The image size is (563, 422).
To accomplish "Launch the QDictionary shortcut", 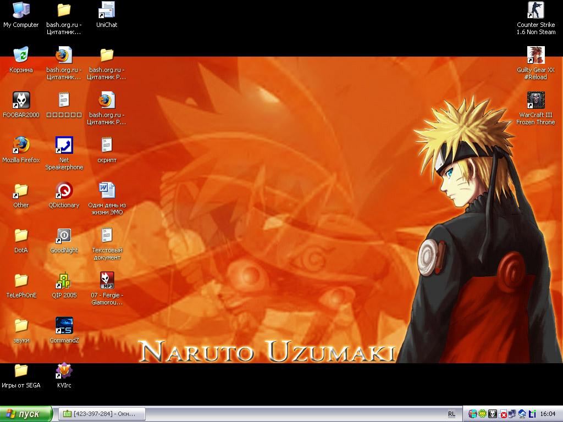I will coord(64,195).
